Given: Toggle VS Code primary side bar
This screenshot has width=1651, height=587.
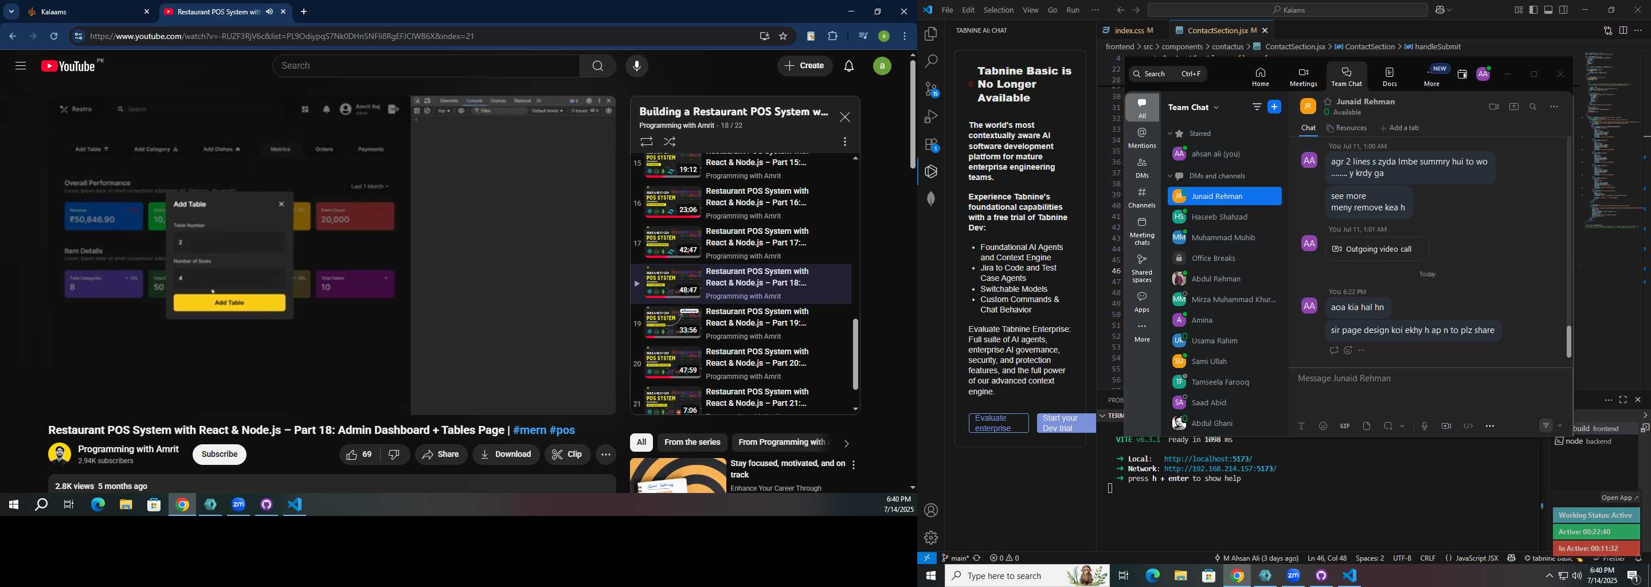Looking at the screenshot, I should click(1533, 10).
